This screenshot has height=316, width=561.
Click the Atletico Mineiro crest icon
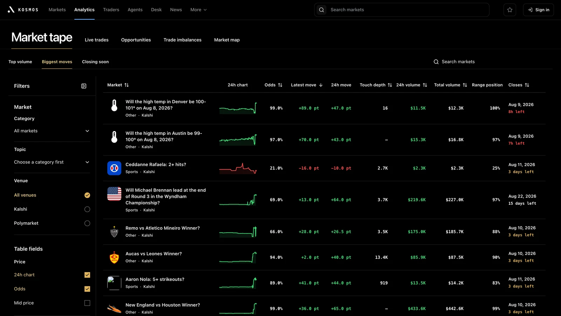click(114, 232)
